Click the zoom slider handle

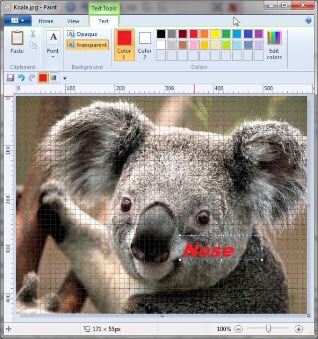pos(268,328)
